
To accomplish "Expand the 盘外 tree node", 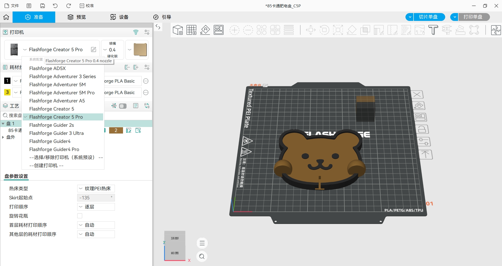I will 3,137.
